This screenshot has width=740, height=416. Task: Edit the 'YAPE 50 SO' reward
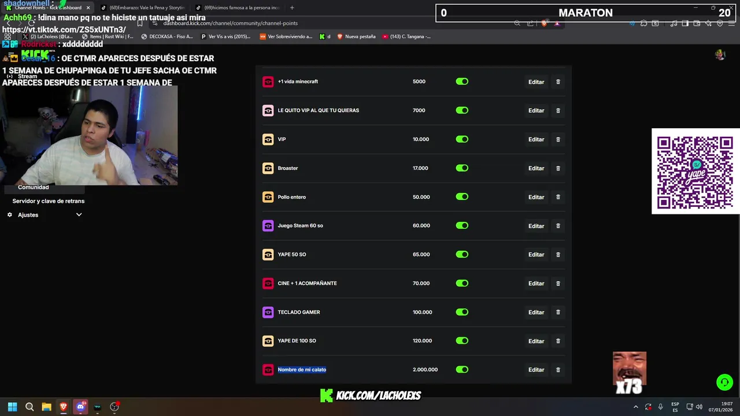coord(536,255)
